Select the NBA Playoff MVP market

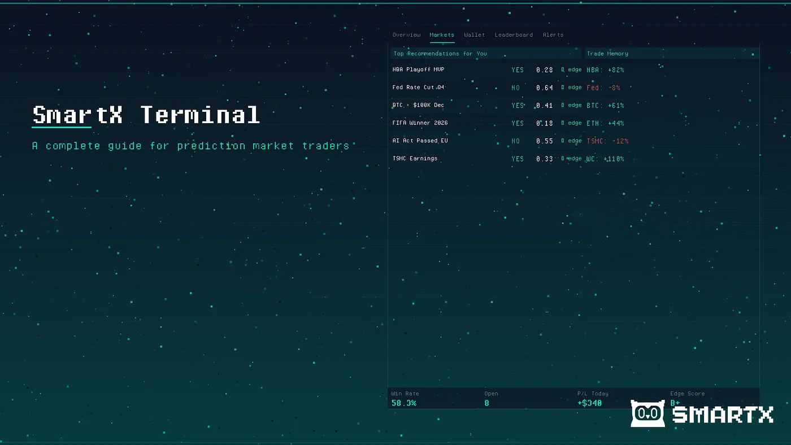pyautogui.click(x=419, y=69)
